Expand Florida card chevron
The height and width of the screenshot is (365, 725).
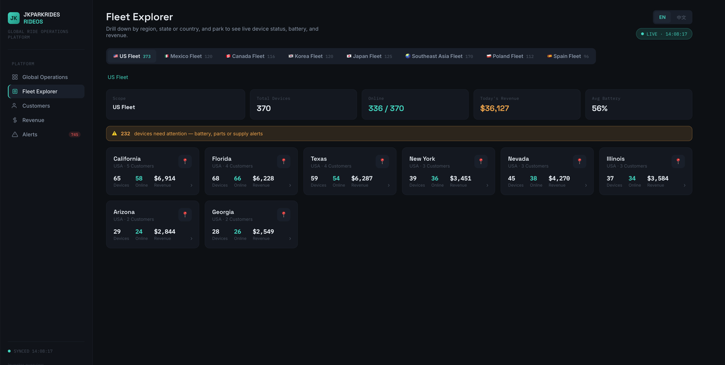click(x=290, y=186)
